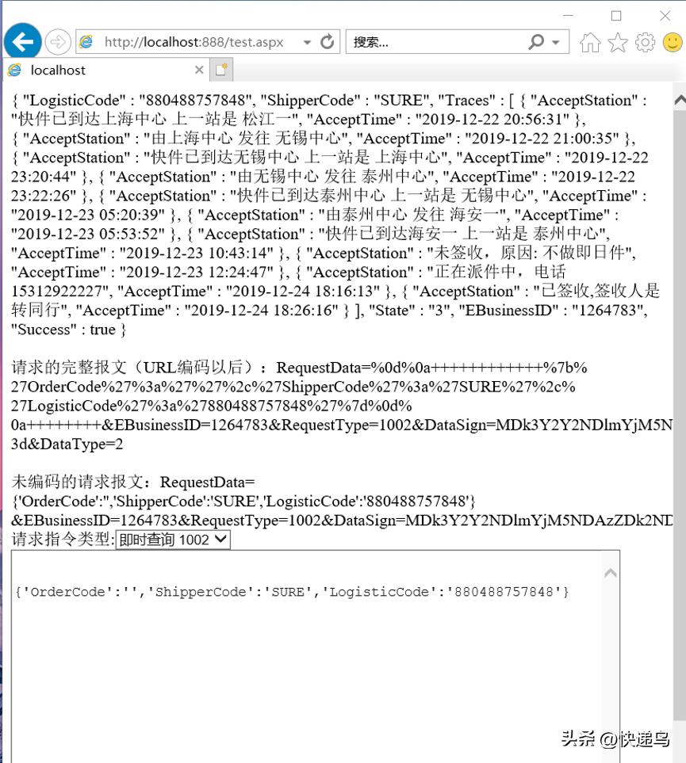Open the Favorites star panel
This screenshot has width=686, height=763.
click(x=617, y=41)
